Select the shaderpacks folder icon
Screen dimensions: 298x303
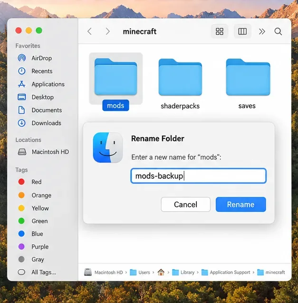click(x=181, y=77)
